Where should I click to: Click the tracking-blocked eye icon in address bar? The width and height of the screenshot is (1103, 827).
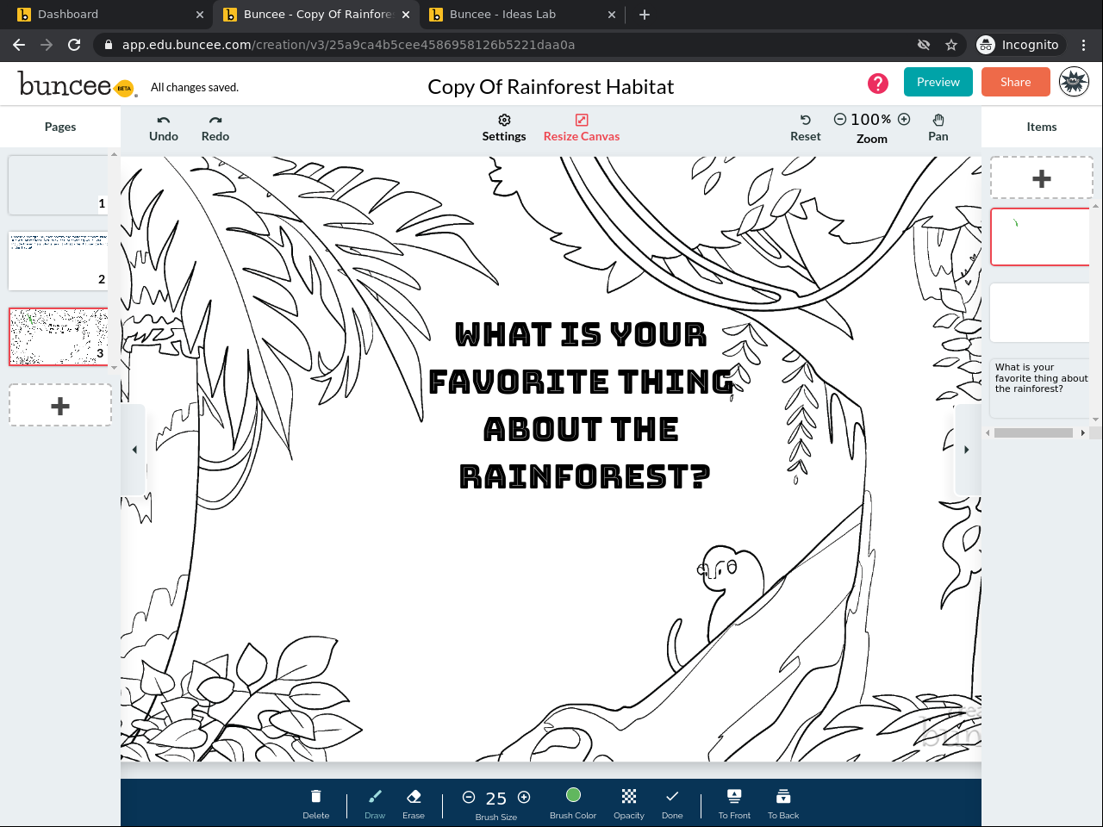(x=924, y=45)
